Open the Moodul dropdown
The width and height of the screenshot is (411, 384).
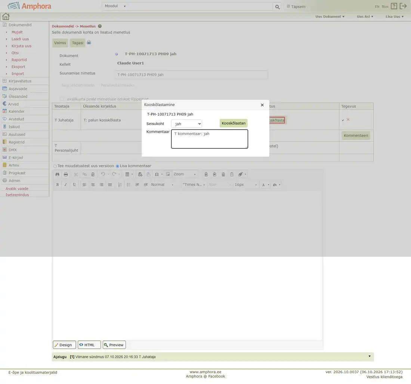tap(115, 6)
